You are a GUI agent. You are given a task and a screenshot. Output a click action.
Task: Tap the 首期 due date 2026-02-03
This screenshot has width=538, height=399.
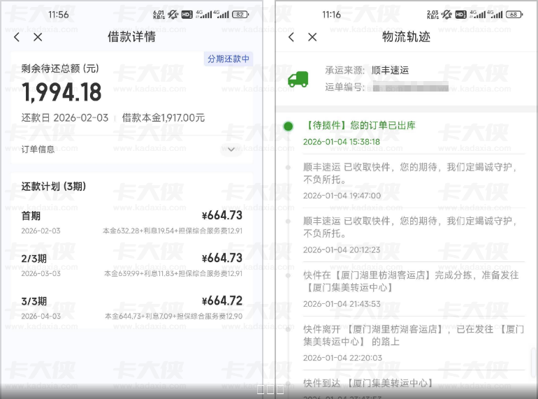pyautogui.click(x=41, y=231)
